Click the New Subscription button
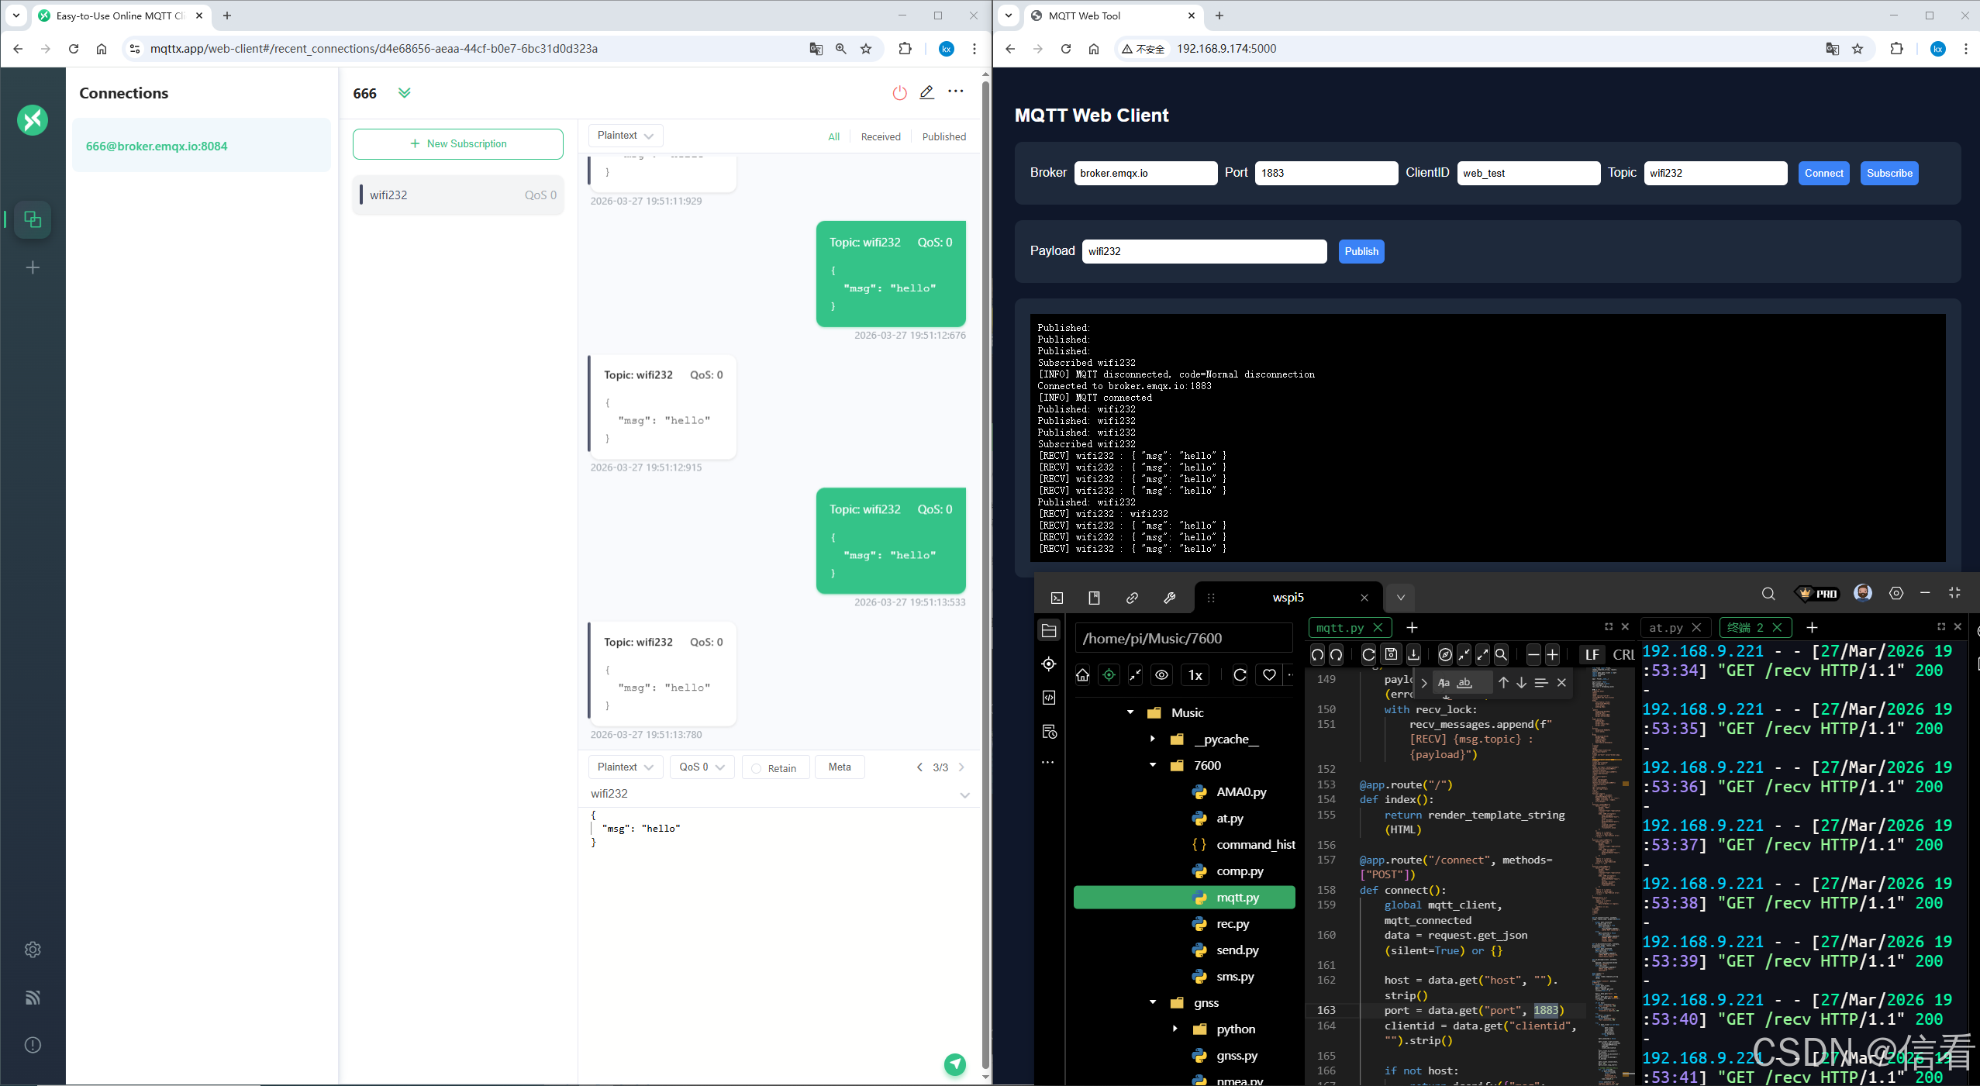This screenshot has width=1980, height=1086. pyautogui.click(x=458, y=144)
